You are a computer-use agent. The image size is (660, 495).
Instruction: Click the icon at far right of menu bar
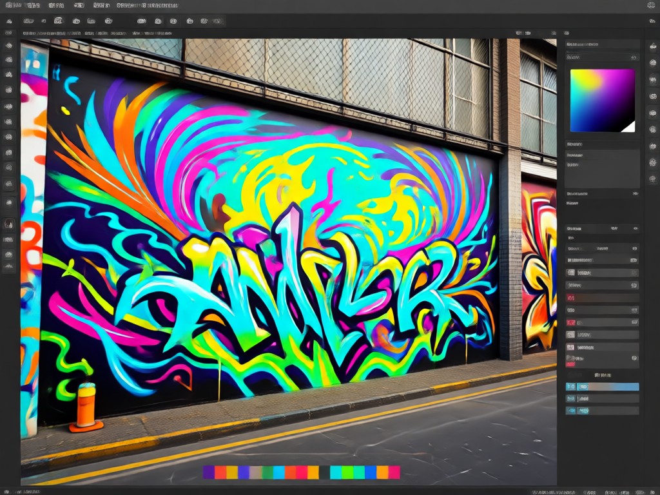click(x=651, y=5)
